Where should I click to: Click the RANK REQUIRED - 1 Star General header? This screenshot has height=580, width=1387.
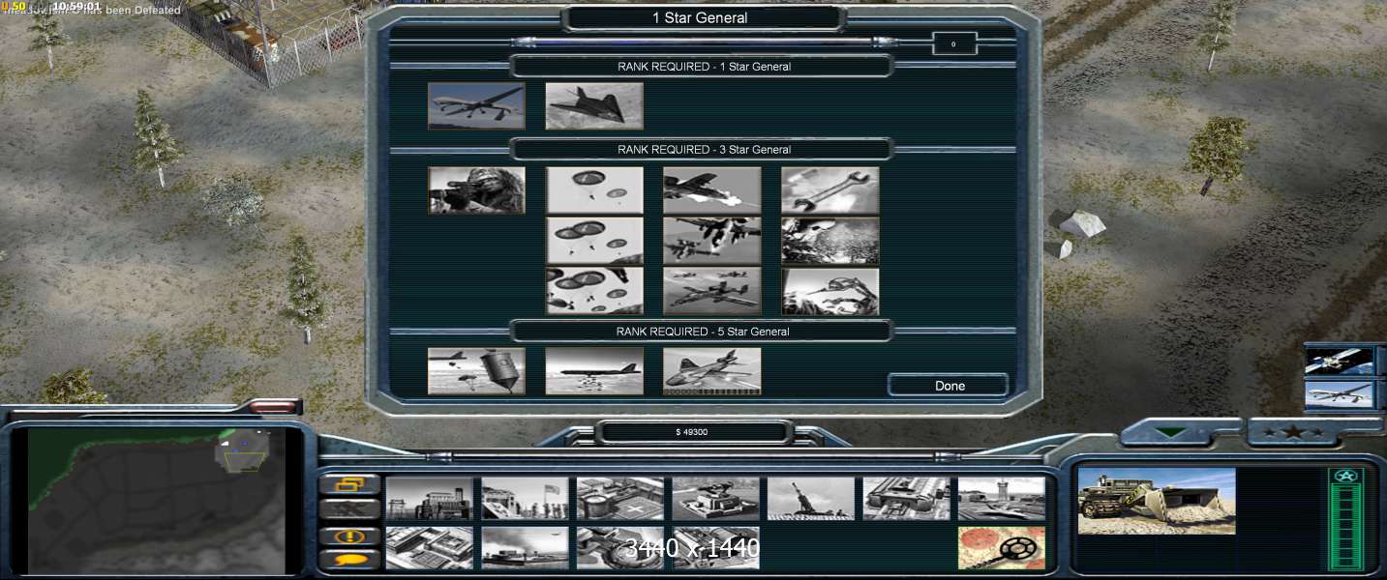click(704, 67)
